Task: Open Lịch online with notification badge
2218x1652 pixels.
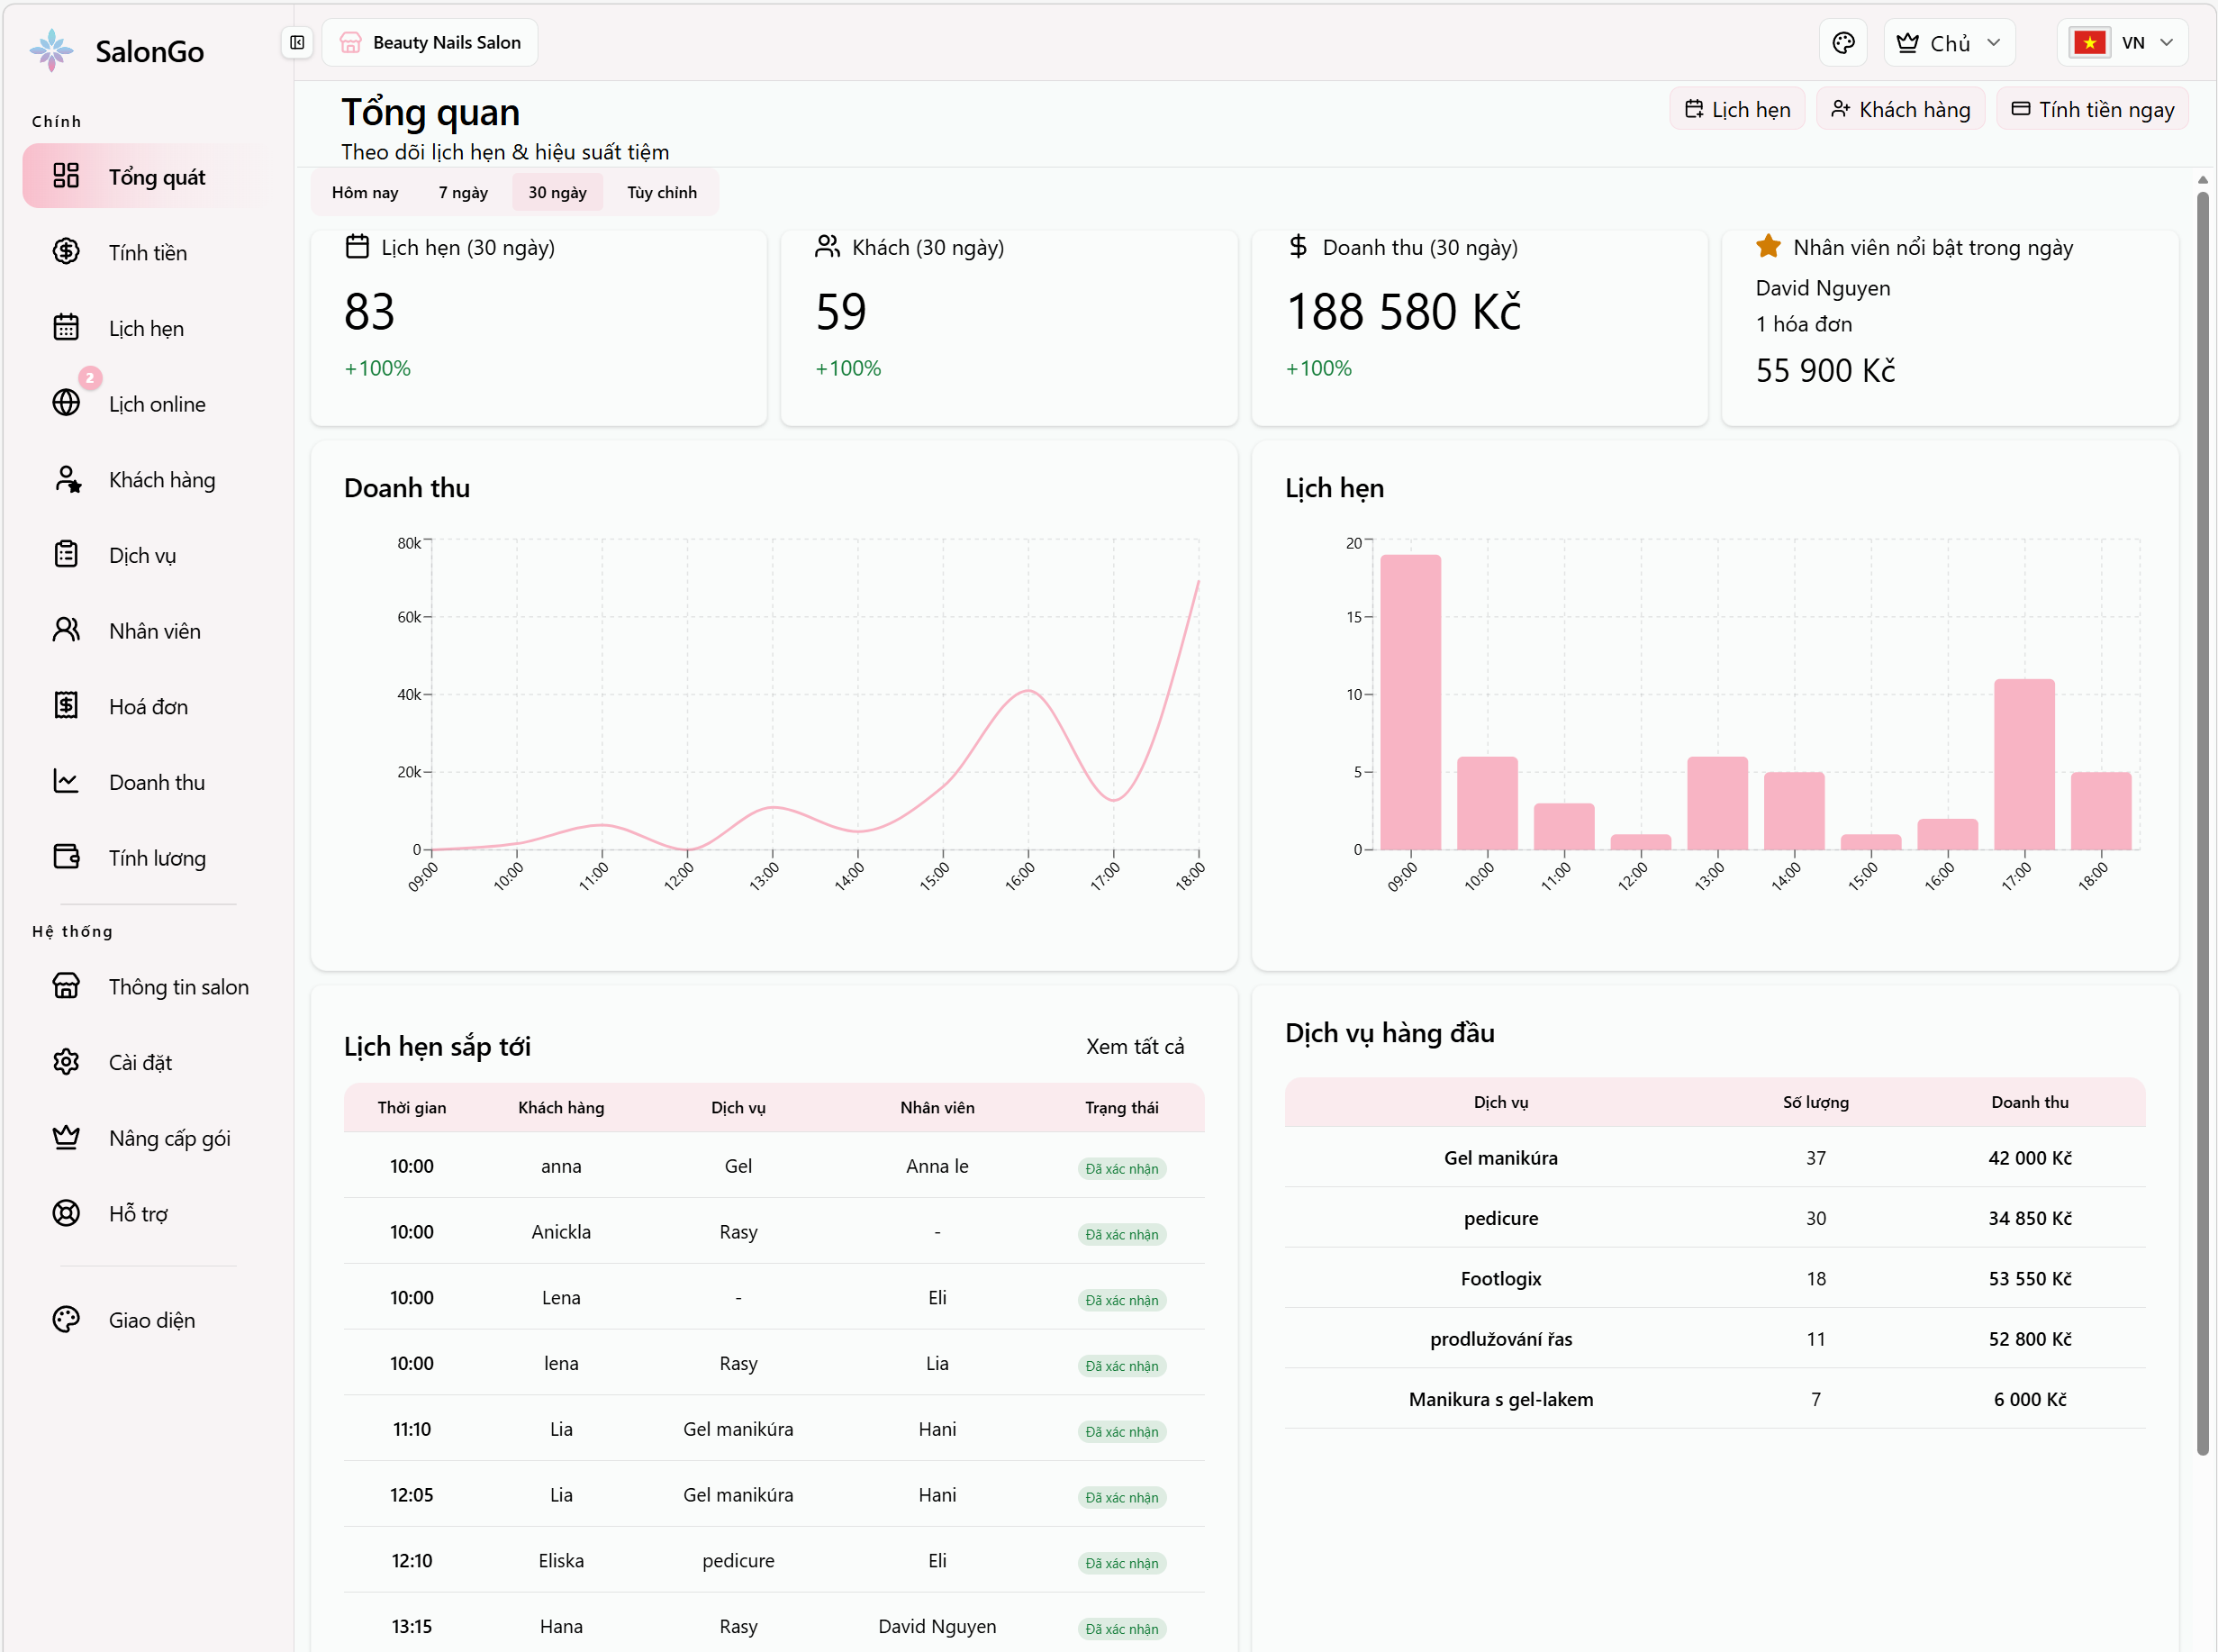Action: pyautogui.click(x=156, y=403)
